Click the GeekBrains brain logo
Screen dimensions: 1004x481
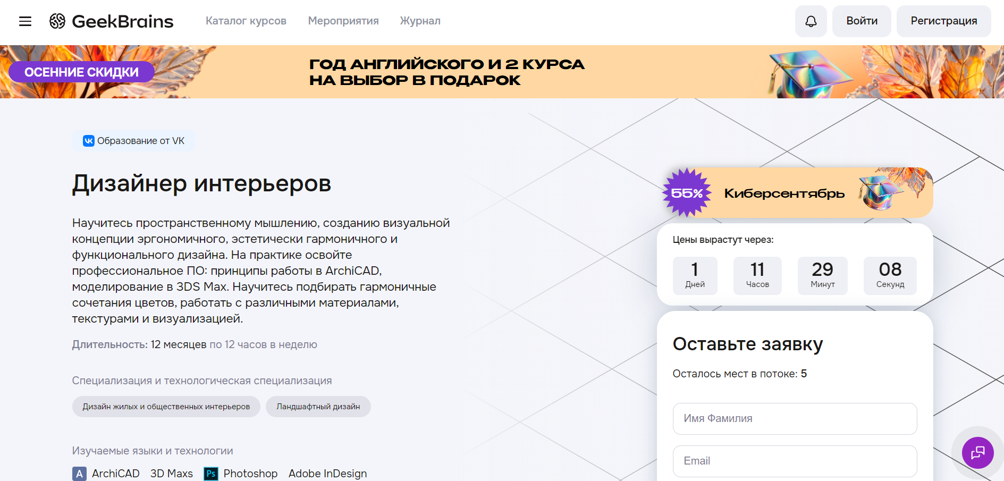[57, 21]
